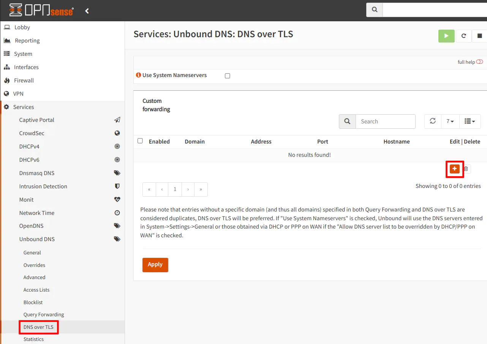Stop the Unbound service

pyautogui.click(x=479, y=36)
